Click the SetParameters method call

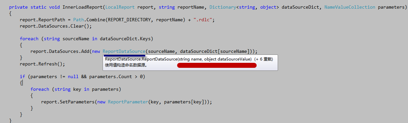(x=77, y=102)
